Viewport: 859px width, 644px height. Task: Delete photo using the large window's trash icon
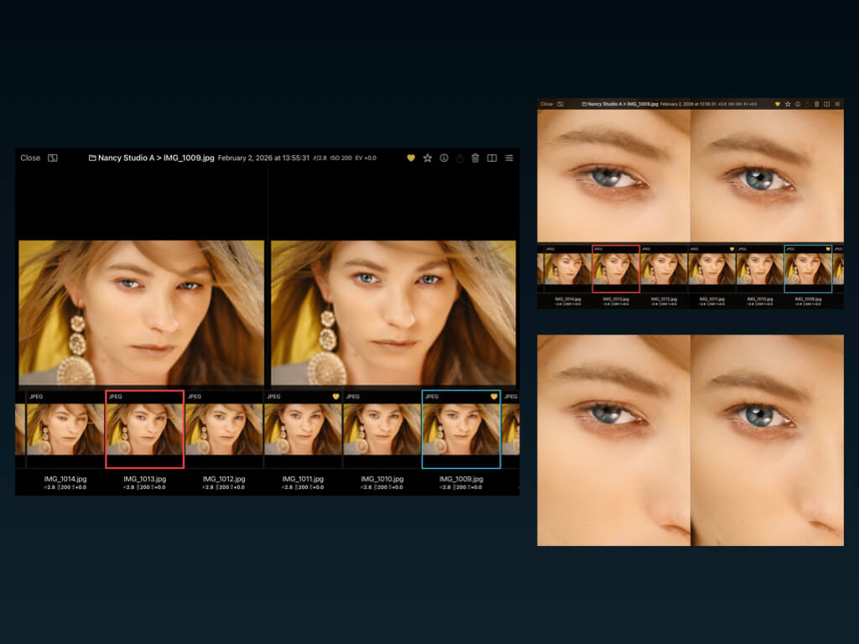pos(476,158)
